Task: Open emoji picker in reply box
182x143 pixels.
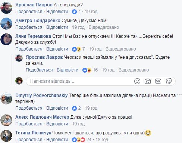Action: (137, 81)
